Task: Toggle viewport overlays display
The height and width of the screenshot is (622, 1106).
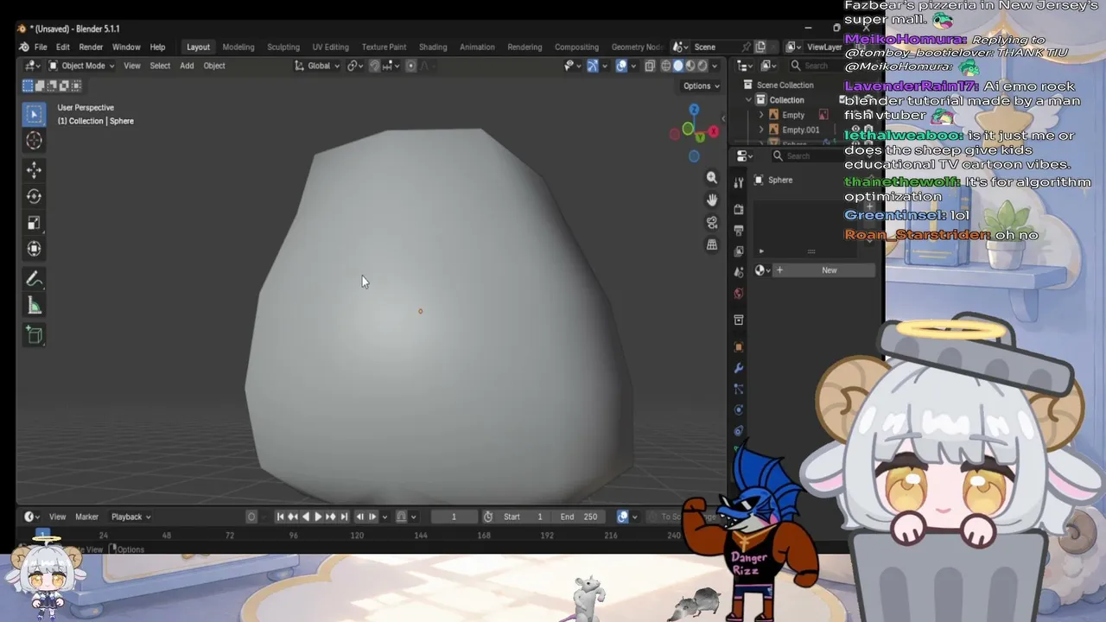Action: [621, 66]
